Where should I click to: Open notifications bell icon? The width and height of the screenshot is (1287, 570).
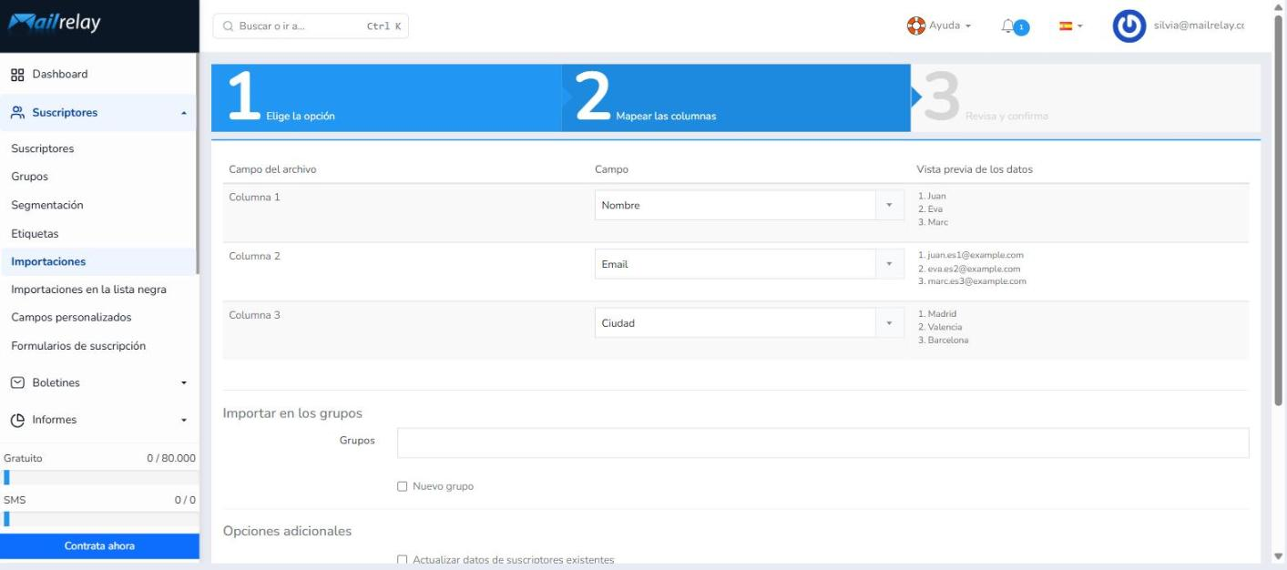tap(1007, 26)
